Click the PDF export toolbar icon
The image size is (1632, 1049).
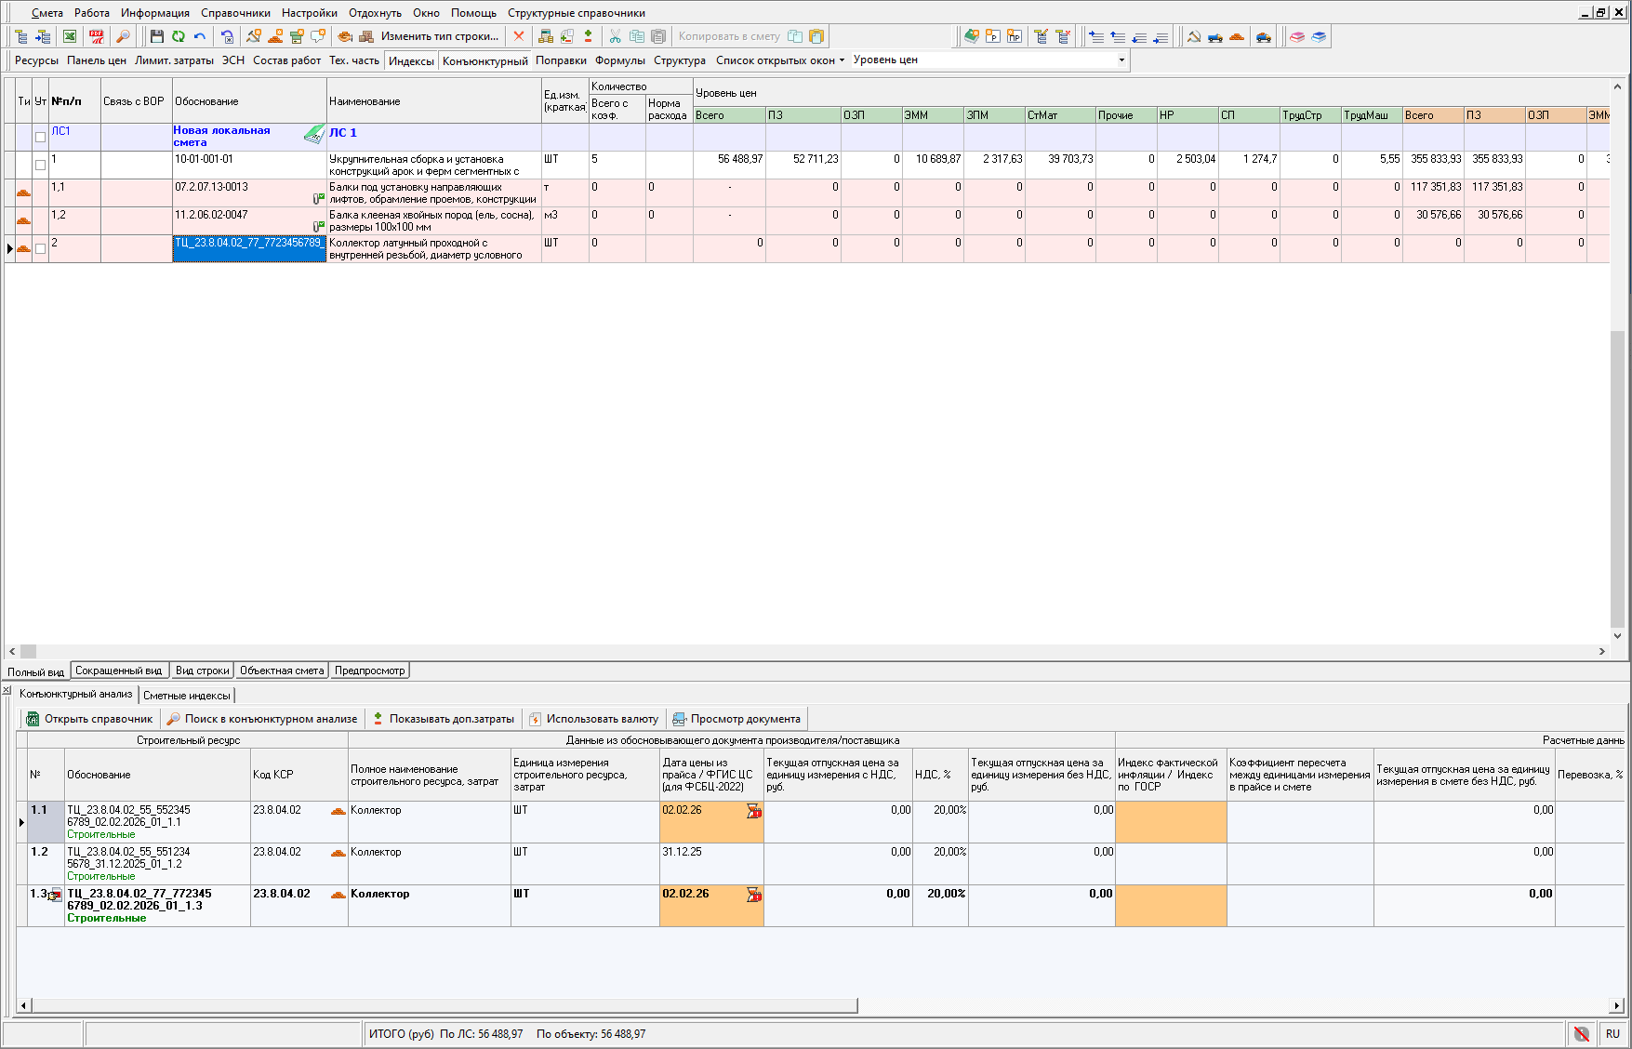(96, 36)
